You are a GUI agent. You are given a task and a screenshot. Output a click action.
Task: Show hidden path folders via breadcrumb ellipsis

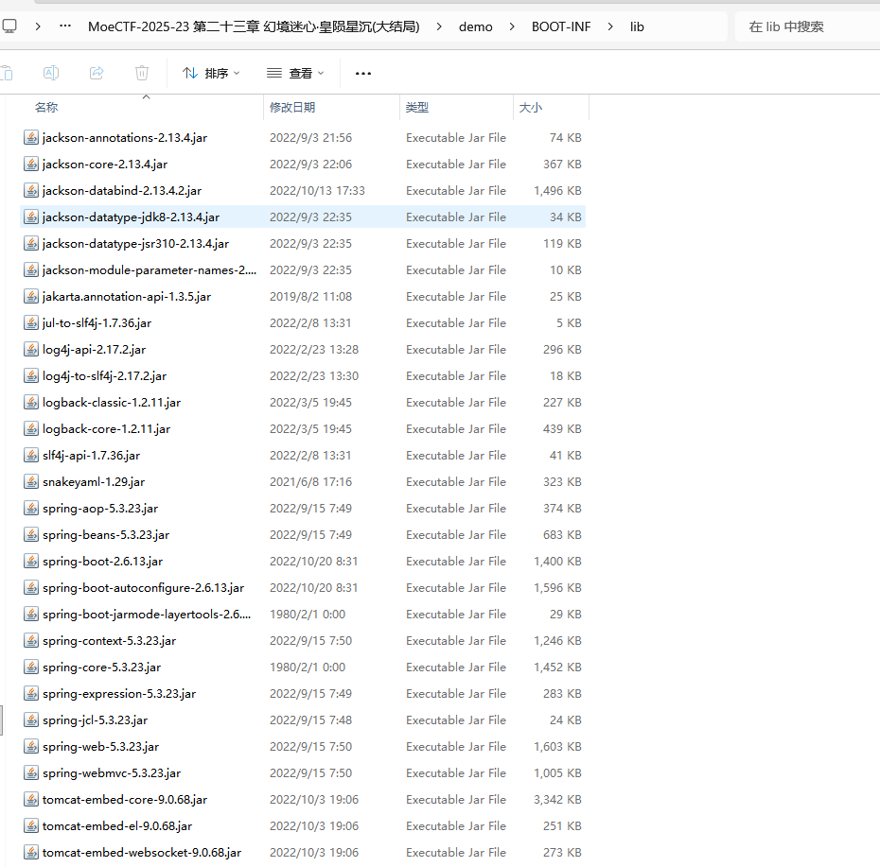(x=65, y=26)
